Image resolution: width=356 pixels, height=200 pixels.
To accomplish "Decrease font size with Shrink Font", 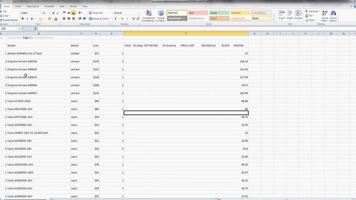I will (x=58, y=13).
